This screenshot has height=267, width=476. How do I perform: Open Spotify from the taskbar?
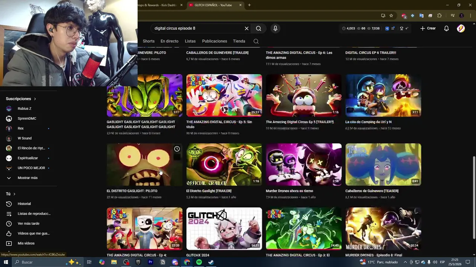pyautogui.click(x=199, y=262)
